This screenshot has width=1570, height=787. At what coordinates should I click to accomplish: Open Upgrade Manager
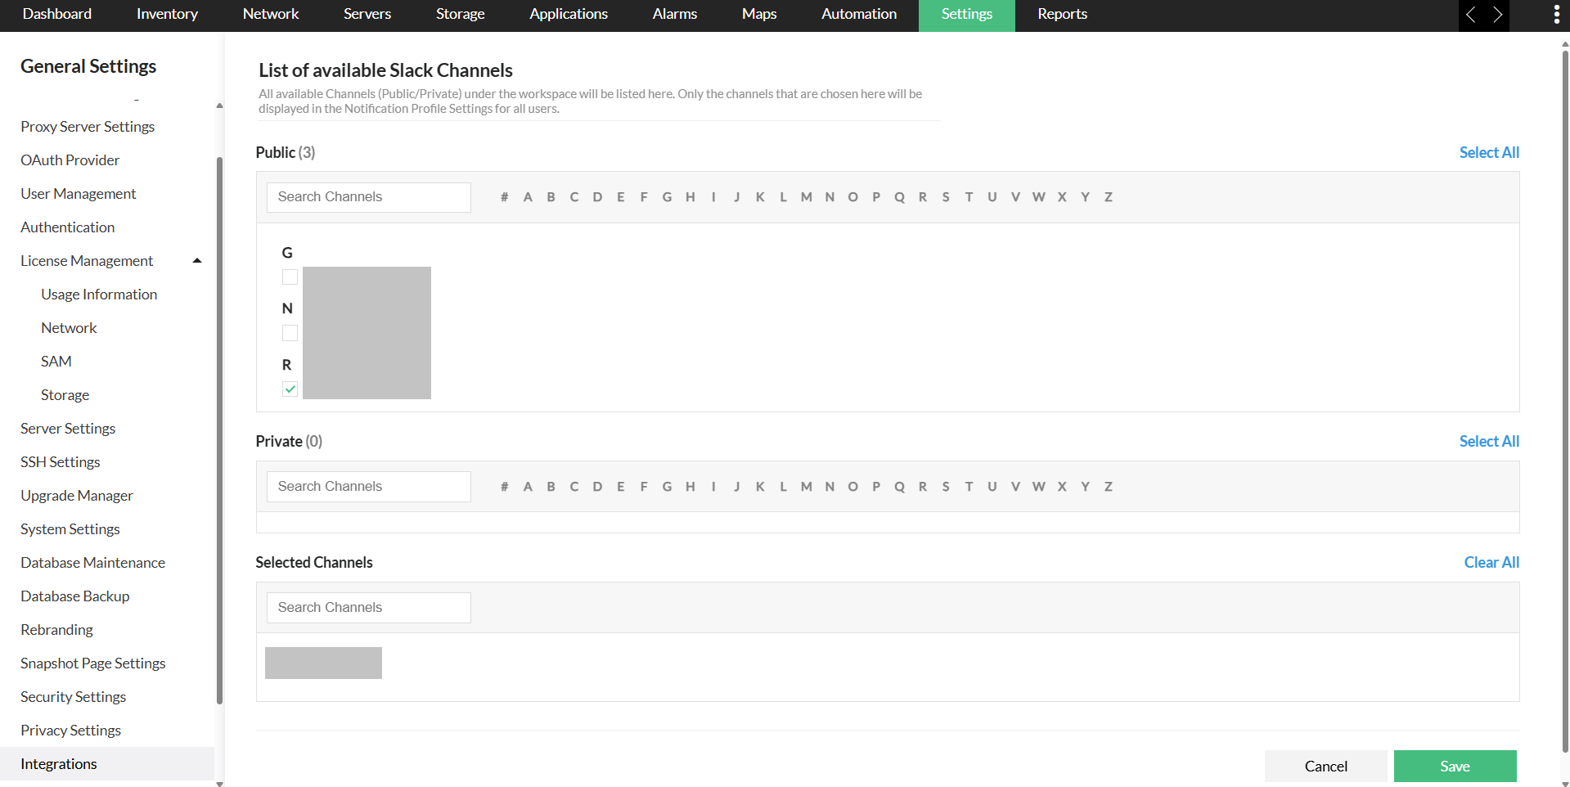[x=77, y=496]
